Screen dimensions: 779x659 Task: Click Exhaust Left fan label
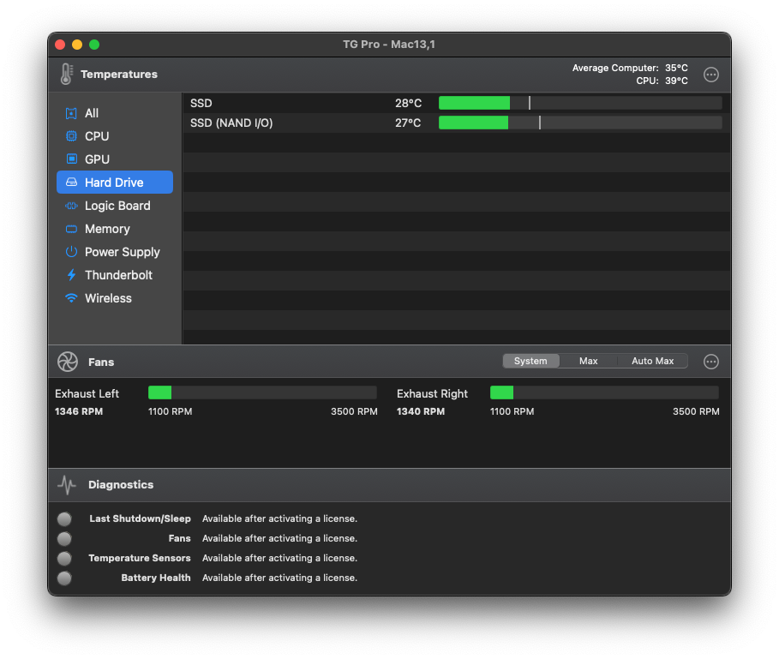pos(87,394)
